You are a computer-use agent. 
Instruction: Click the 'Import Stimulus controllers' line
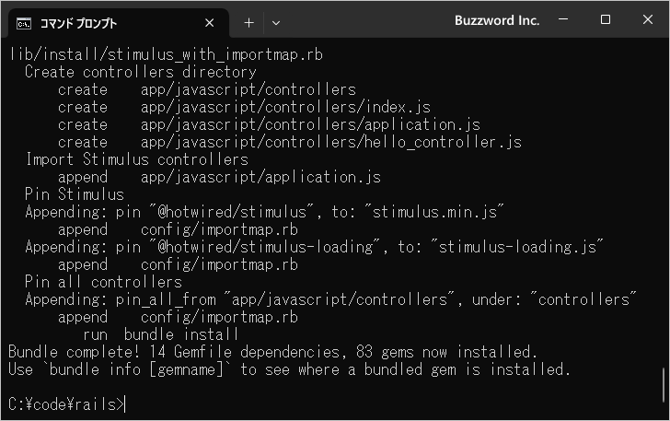[x=137, y=159]
